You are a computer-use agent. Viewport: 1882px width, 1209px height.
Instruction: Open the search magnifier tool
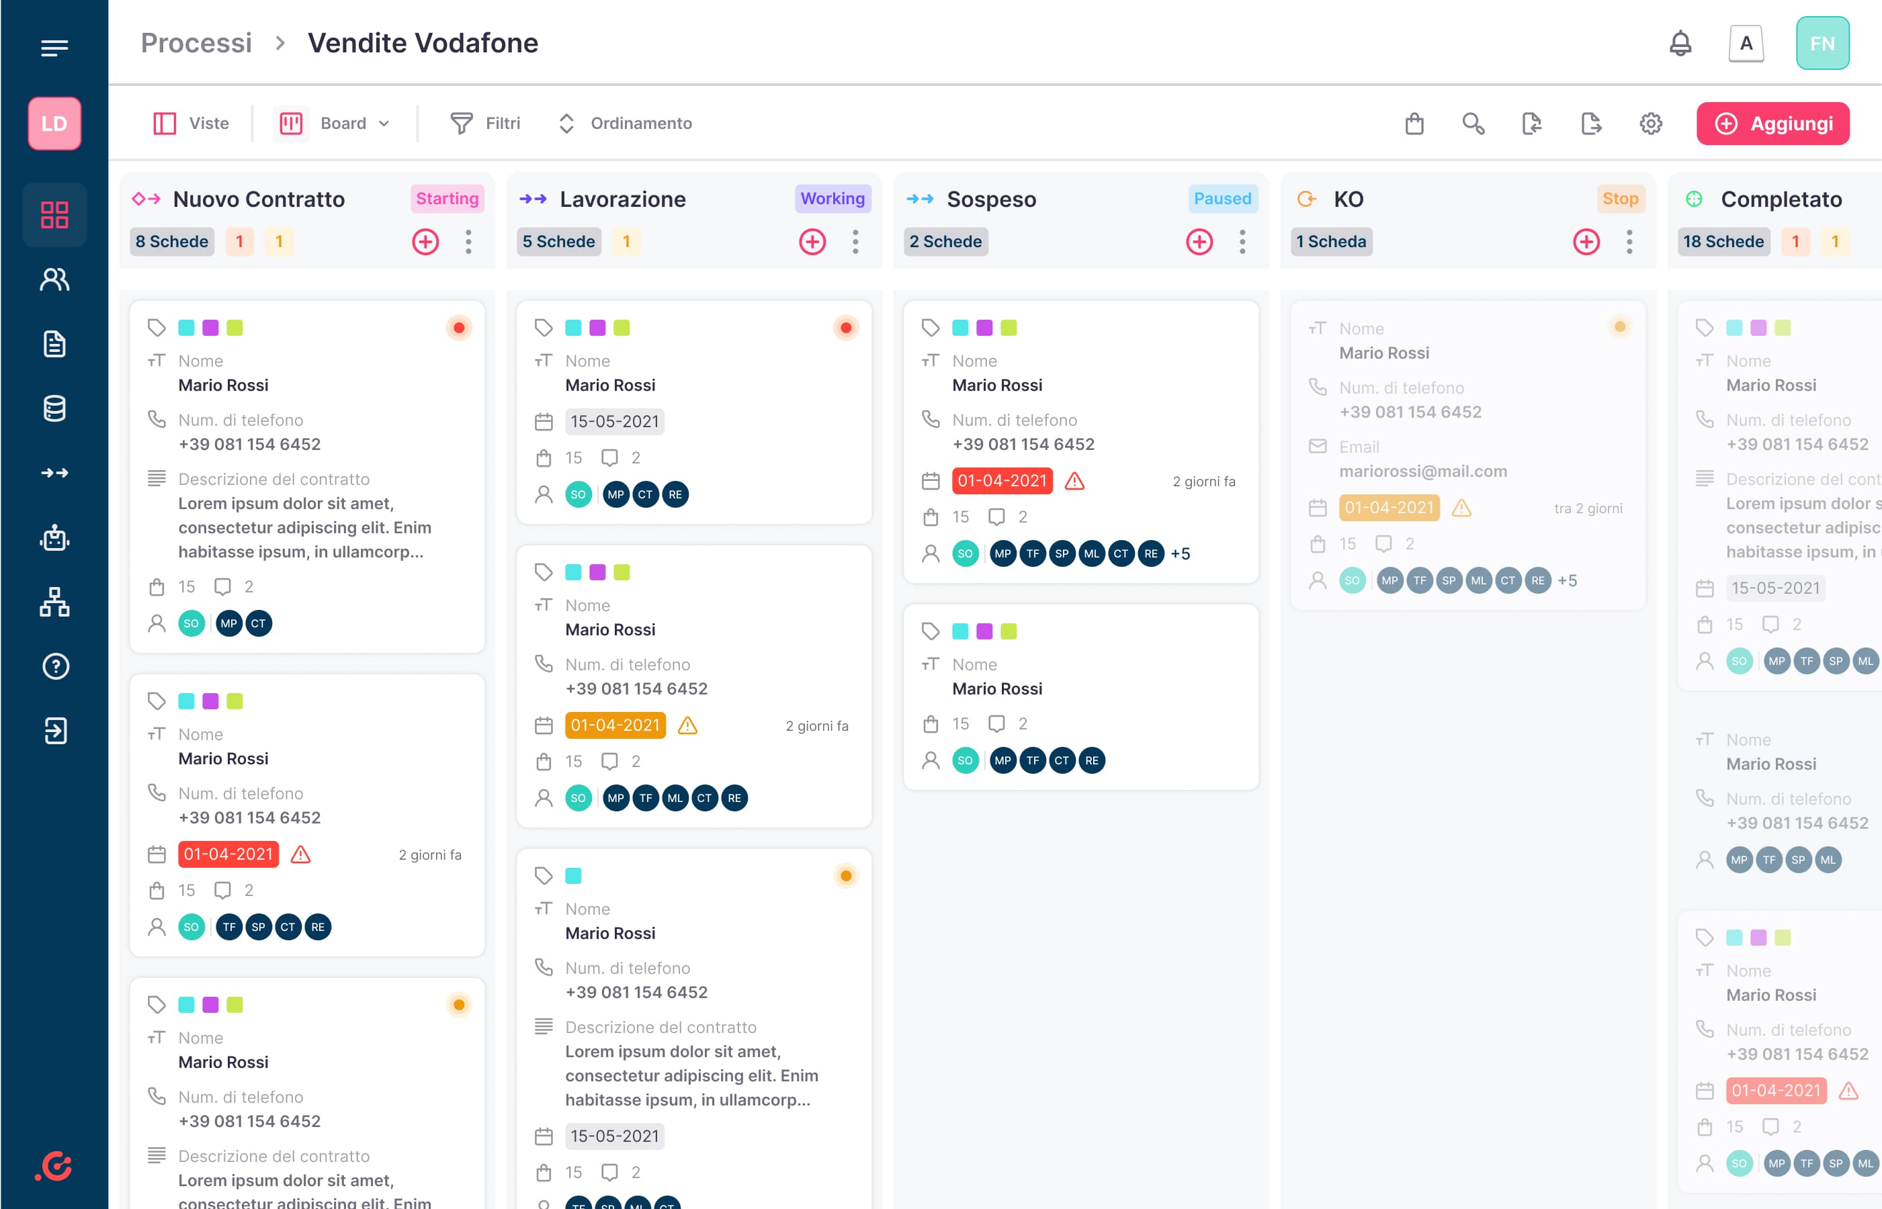click(1473, 124)
